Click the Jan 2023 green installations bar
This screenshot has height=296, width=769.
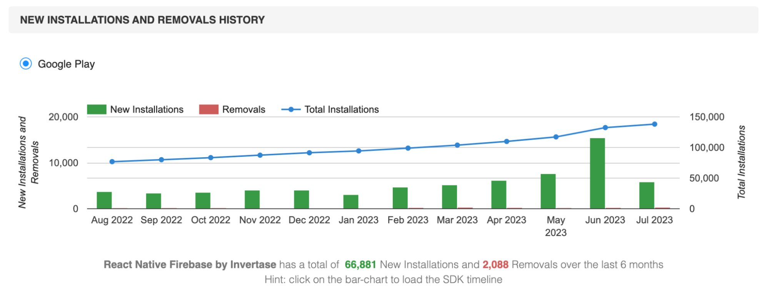pyautogui.click(x=351, y=202)
